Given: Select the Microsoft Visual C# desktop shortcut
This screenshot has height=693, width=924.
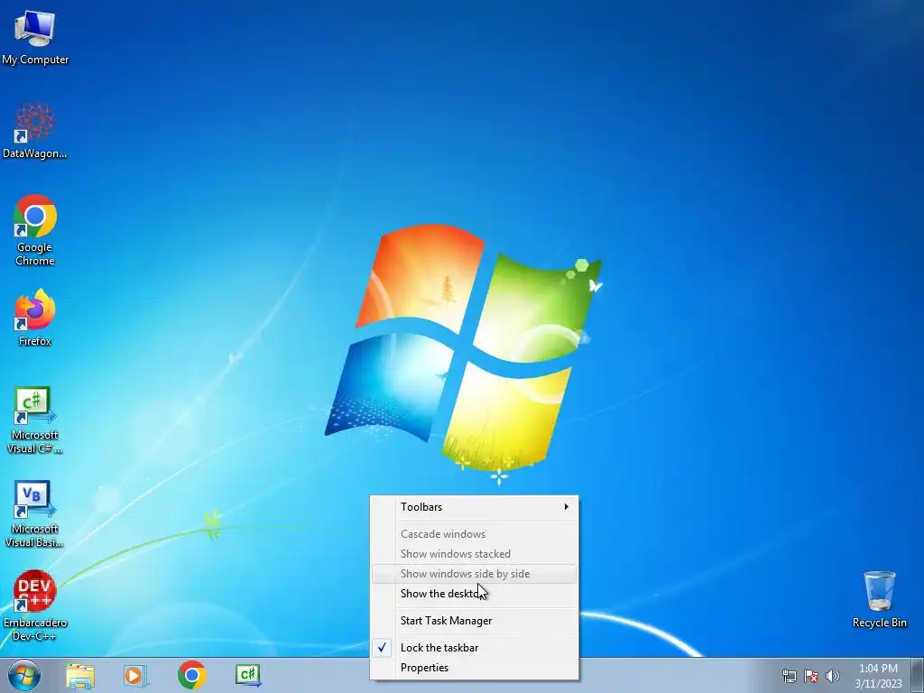Looking at the screenshot, I should click(35, 420).
